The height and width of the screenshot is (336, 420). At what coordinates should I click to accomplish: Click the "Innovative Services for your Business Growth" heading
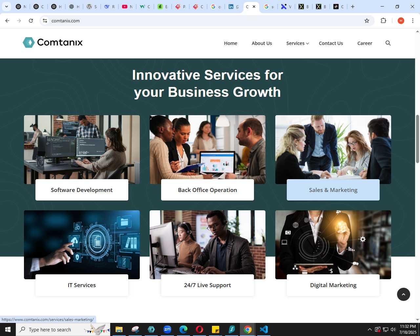pos(207,83)
